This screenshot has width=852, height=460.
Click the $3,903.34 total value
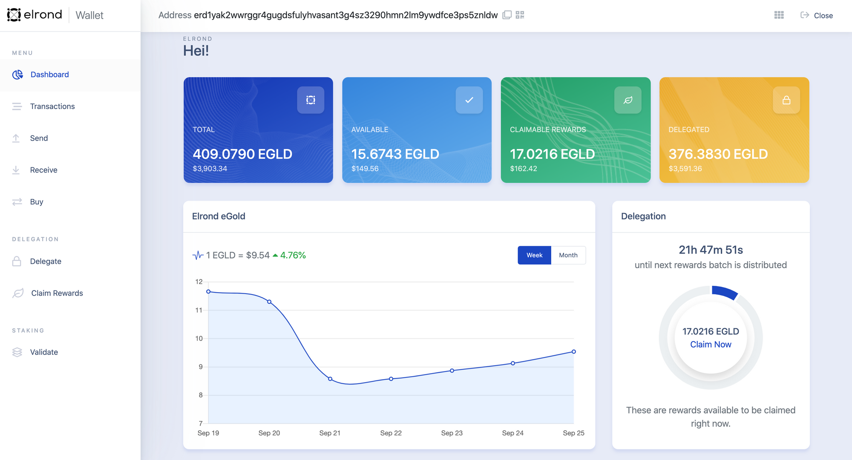coord(210,169)
